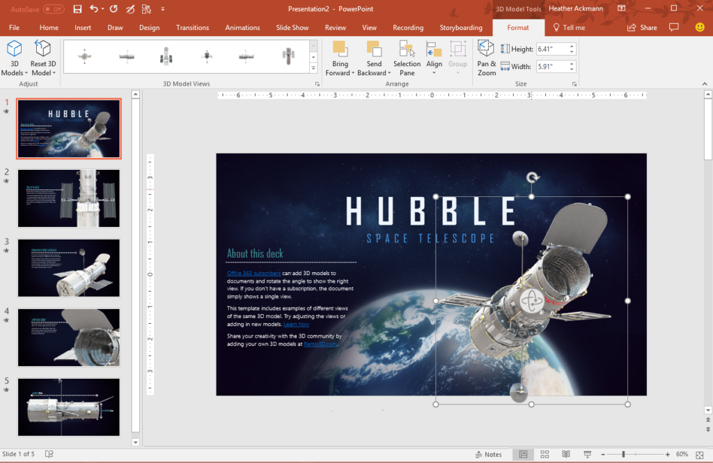Click the smiley feedback icon
713x463 pixels.
click(x=700, y=27)
